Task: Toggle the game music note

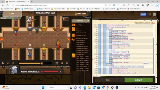Action: [x=13, y=63]
